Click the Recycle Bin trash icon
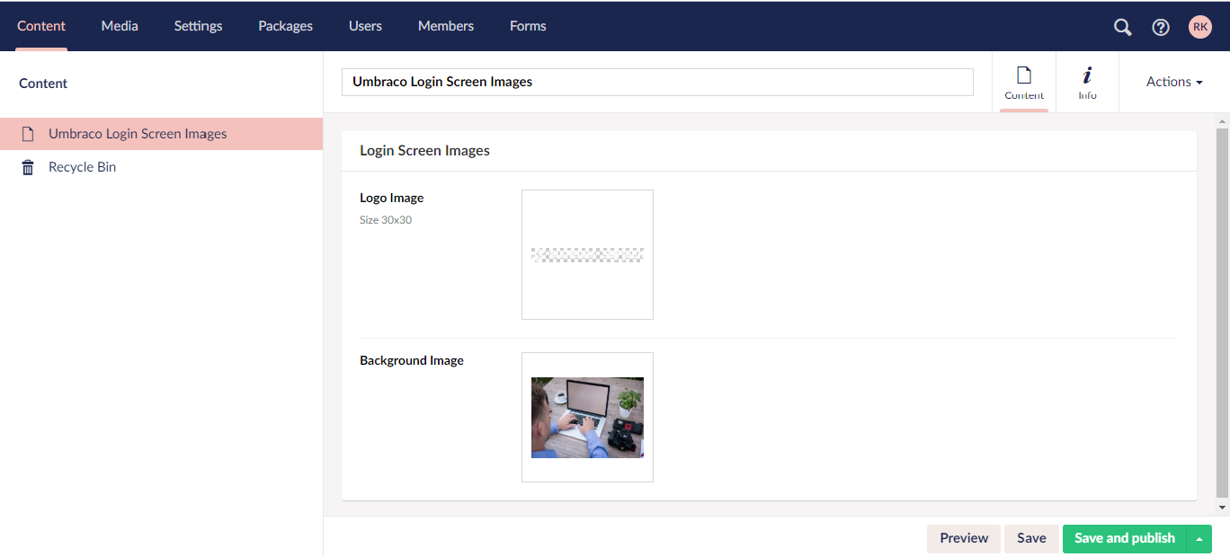The height and width of the screenshot is (557, 1230). (28, 167)
